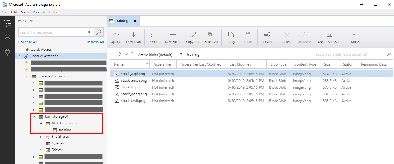This screenshot has height=164, width=394.
Task: Sort by the Last Modified column
Action: 246,64
